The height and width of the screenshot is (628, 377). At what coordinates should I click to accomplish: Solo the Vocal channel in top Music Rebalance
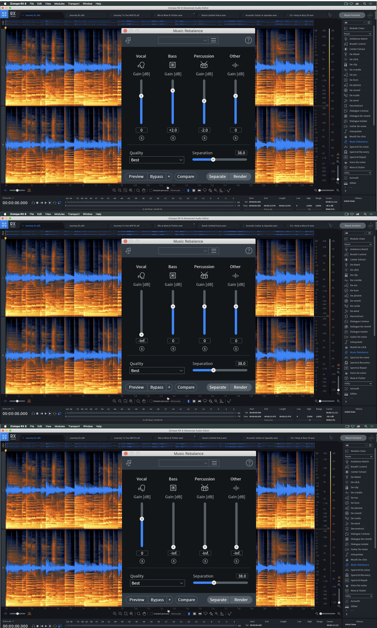point(142,138)
